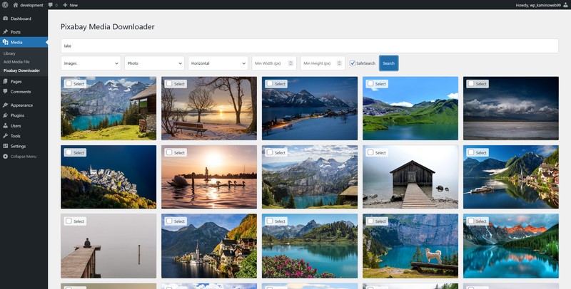Select the hillside village image checkbox
Screen dimensions: 571x289
click(68, 152)
